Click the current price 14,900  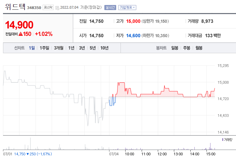click(x=19, y=25)
